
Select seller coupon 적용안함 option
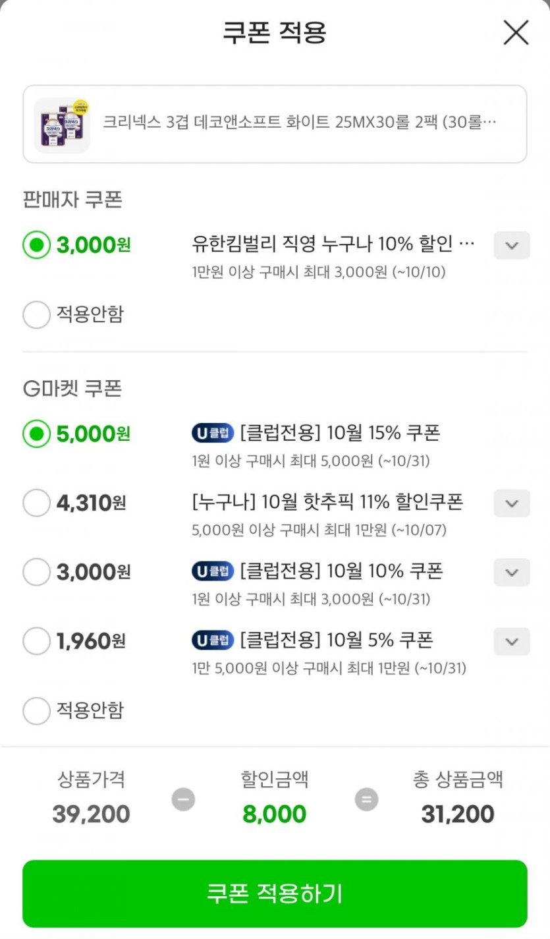[36, 315]
